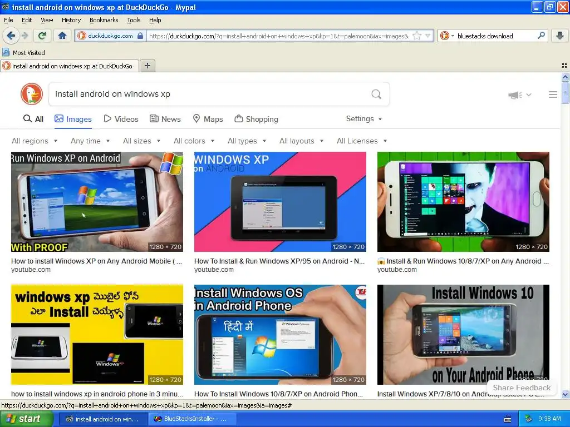The image size is (570, 427).
Task: Open the Most Visited bookmarks folder
Action: [23, 53]
